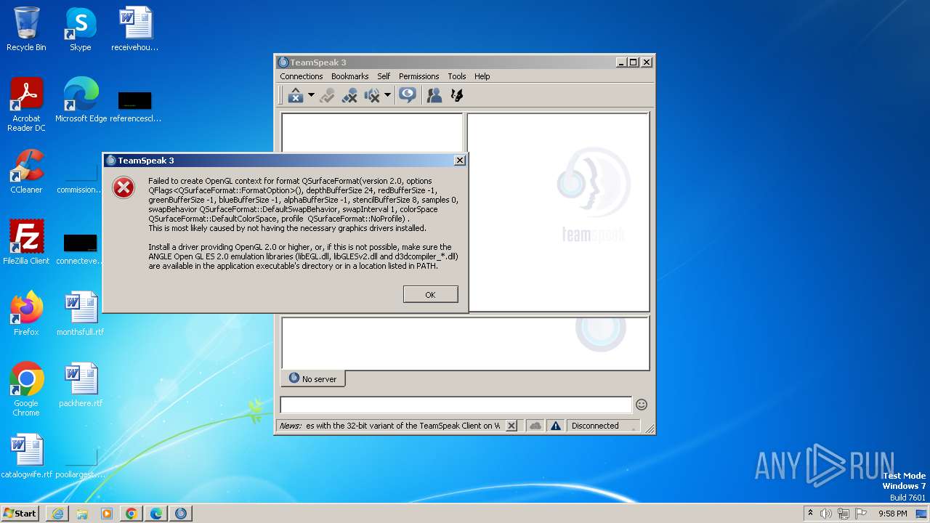Image resolution: width=930 pixels, height=523 pixels.
Task: Select monthsfull.rtf desktop file
Action: coord(81,314)
